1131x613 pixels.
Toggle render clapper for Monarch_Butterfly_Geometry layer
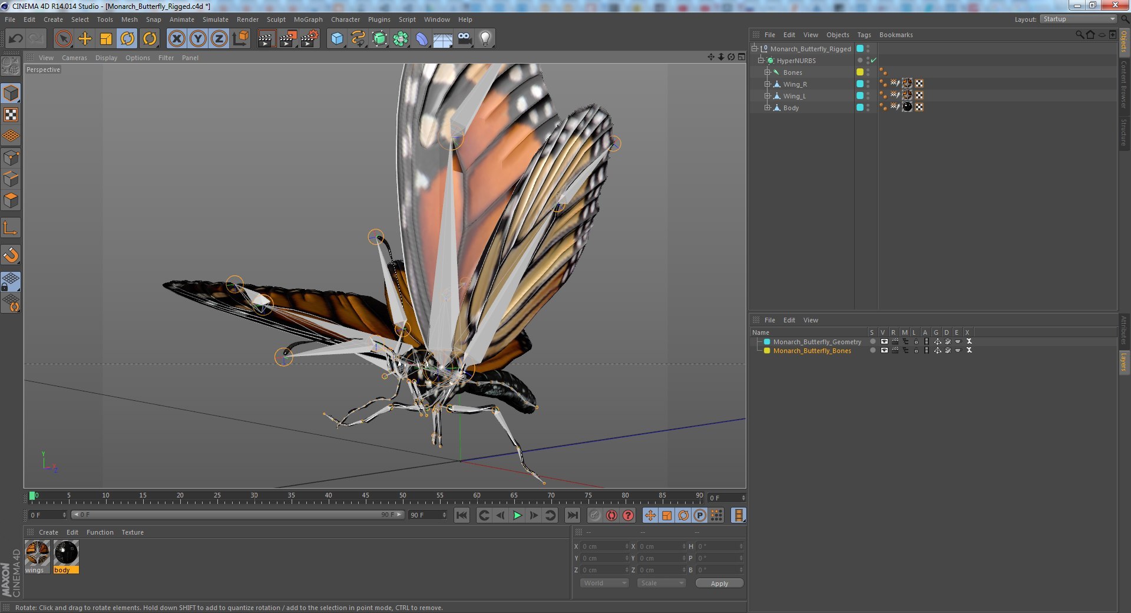895,342
